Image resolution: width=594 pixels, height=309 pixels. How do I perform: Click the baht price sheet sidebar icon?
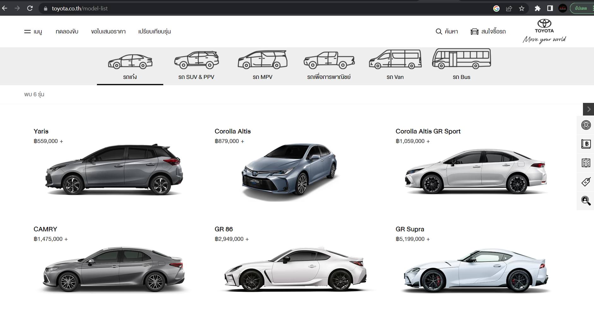[586, 144]
